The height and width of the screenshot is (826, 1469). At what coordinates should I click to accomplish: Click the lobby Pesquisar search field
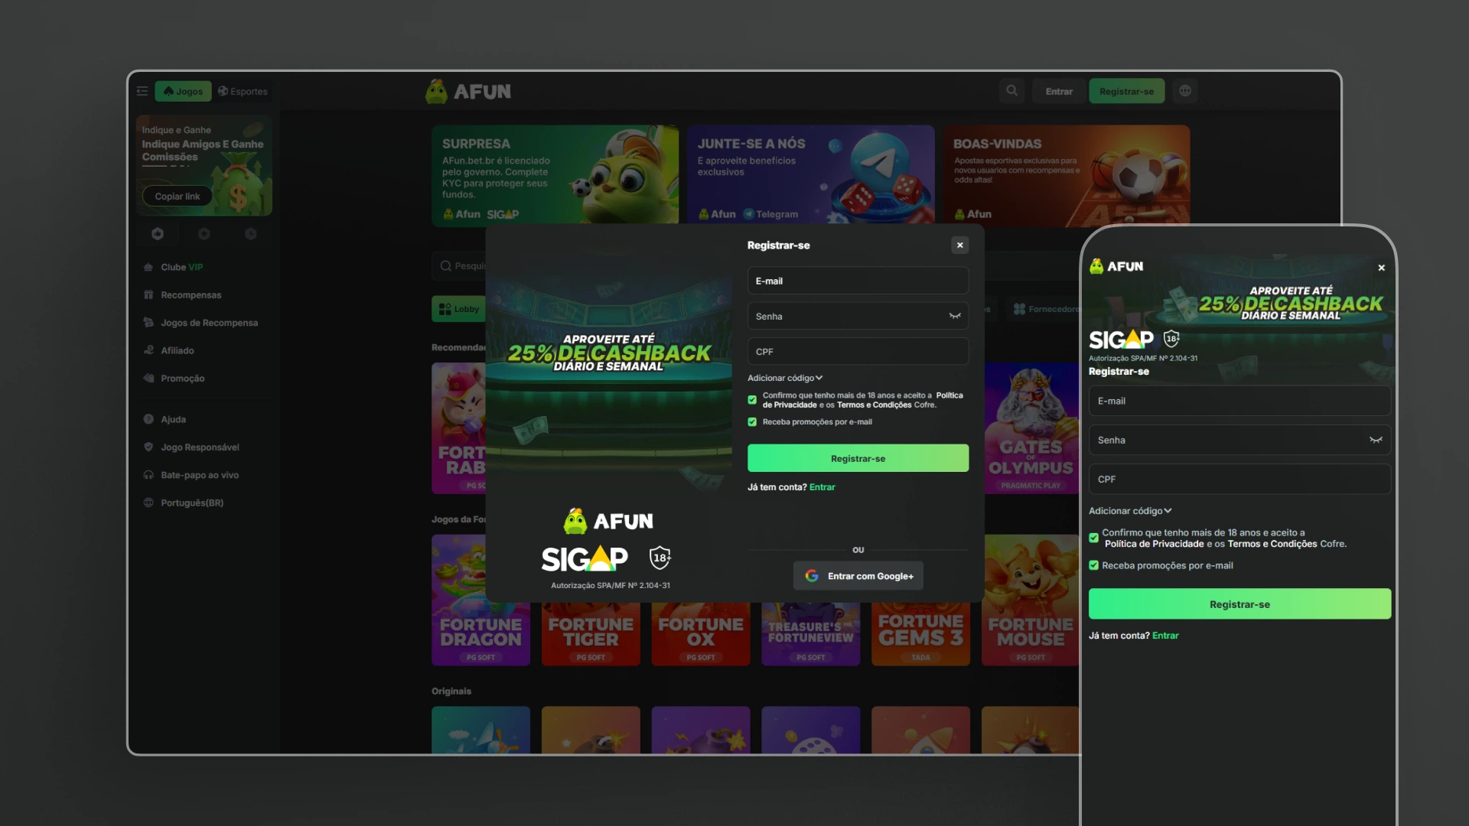tap(459, 266)
